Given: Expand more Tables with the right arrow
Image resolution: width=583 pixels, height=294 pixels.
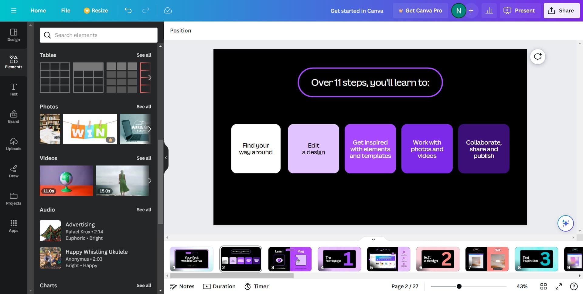Looking at the screenshot, I should 149,78.
